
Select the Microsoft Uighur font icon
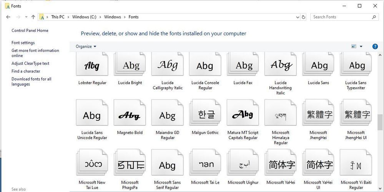coord(243,162)
